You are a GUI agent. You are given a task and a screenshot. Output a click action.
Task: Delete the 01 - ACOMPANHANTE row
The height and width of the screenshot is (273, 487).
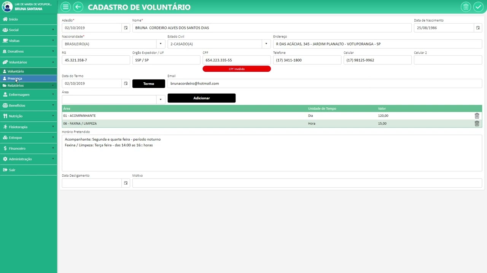(x=477, y=116)
